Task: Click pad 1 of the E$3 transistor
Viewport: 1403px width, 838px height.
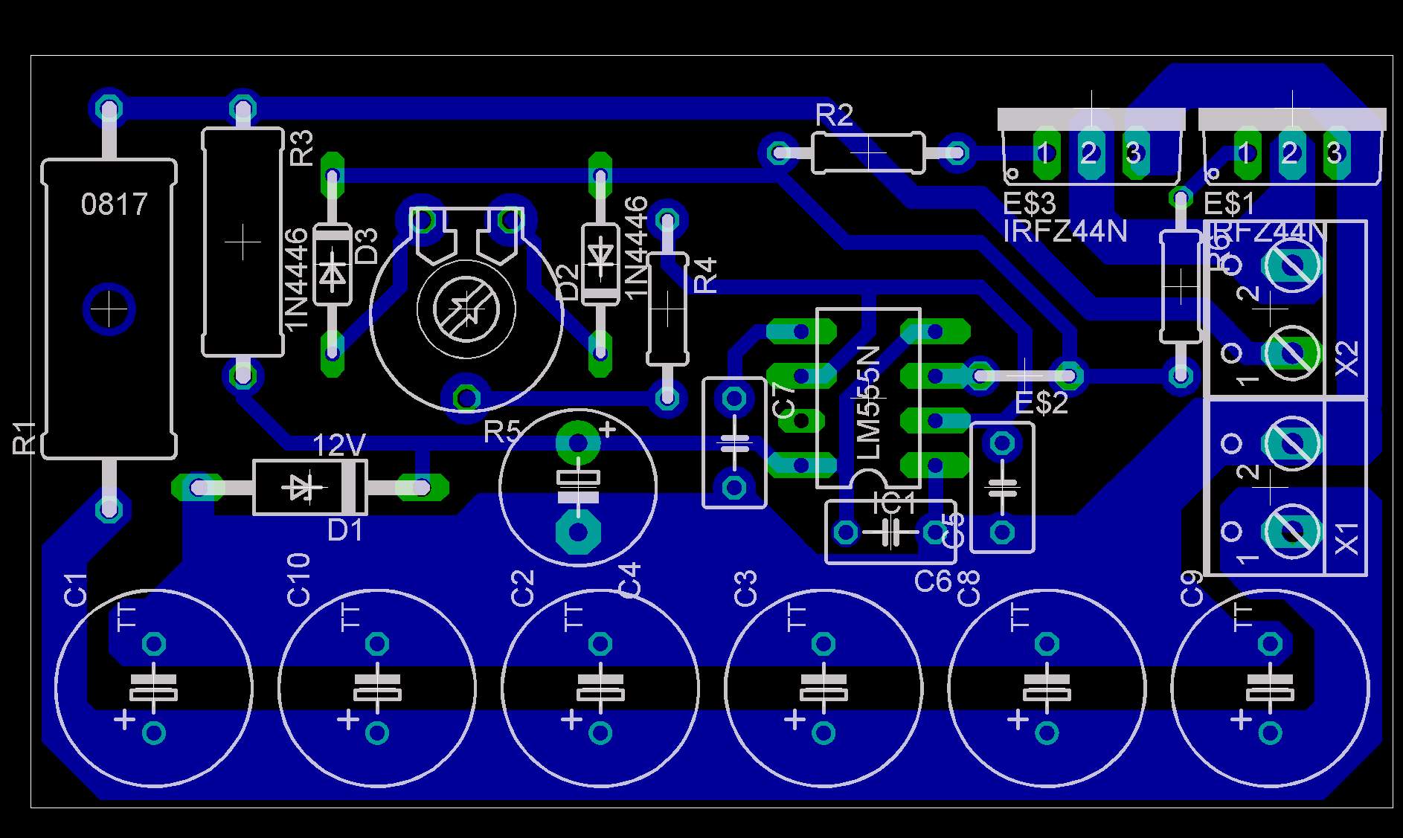Action: (1045, 153)
